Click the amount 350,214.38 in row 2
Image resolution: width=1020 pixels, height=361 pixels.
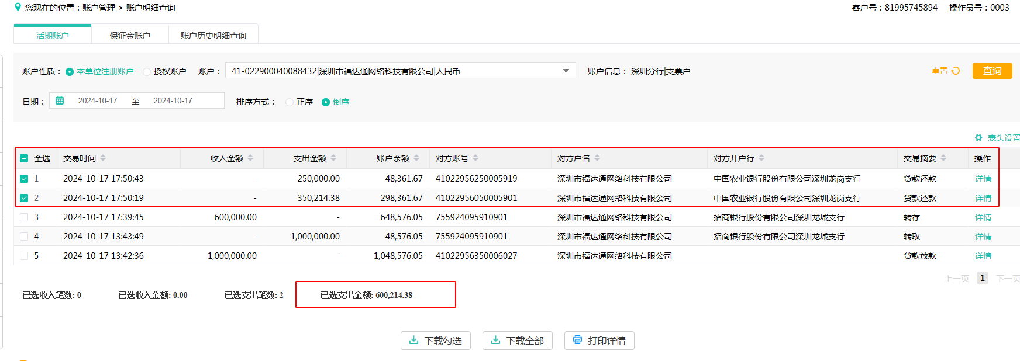pos(318,198)
